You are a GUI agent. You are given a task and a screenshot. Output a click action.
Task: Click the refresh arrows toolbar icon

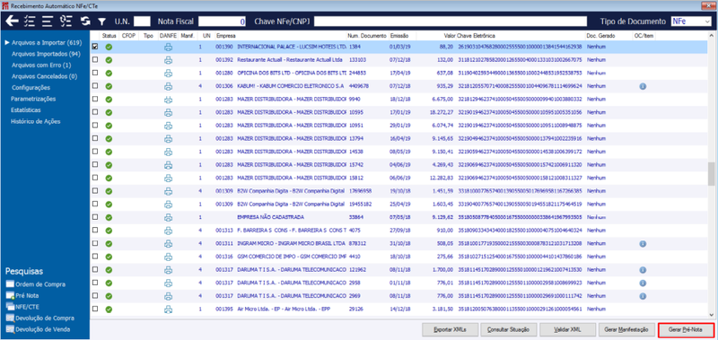tap(85, 21)
